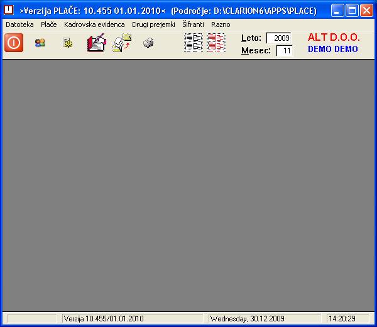Expand the Kadrovska evidenca menu
The height and width of the screenshot is (327, 377).
[94, 24]
